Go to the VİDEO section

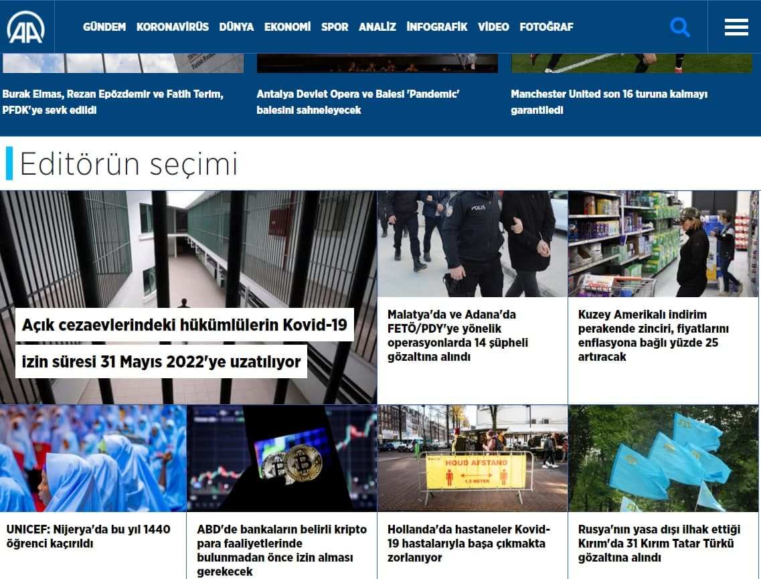click(x=493, y=27)
